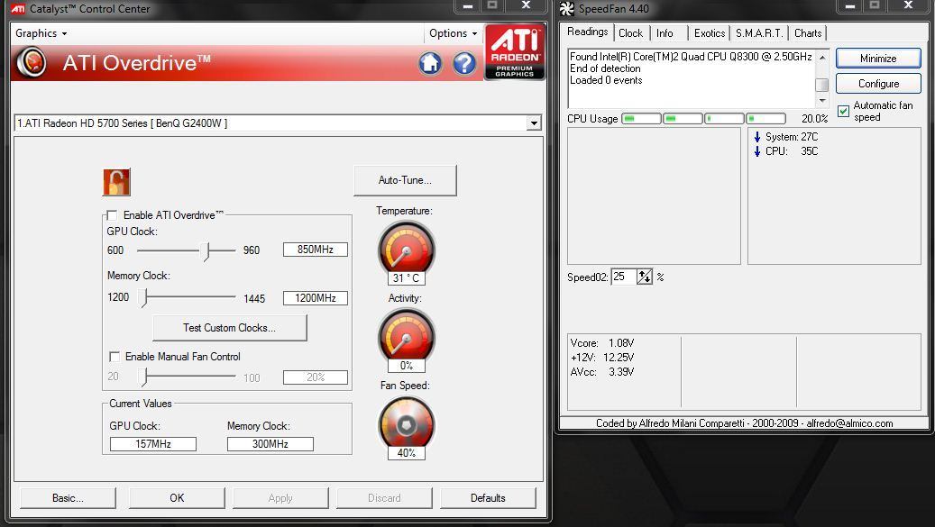Switch to the Clock tab in SpeedFan
The height and width of the screenshot is (527, 935).
(630, 33)
